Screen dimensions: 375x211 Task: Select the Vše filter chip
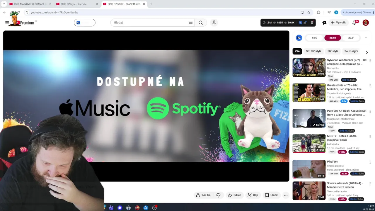297,51
